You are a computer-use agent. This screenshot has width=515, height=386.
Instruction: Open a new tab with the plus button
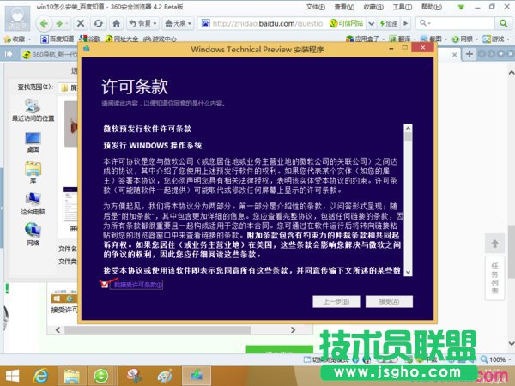pyautogui.click(x=470, y=54)
